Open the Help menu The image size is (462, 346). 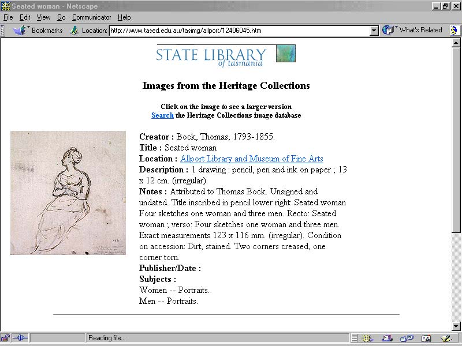124,17
